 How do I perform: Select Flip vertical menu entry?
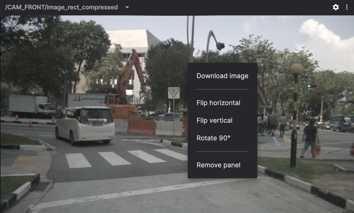(x=214, y=121)
